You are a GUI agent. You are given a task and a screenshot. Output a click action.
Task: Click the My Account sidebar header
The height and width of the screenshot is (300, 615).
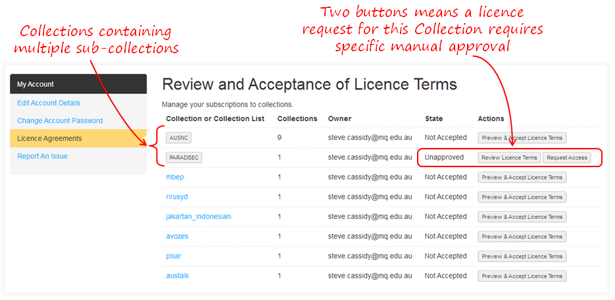point(78,84)
